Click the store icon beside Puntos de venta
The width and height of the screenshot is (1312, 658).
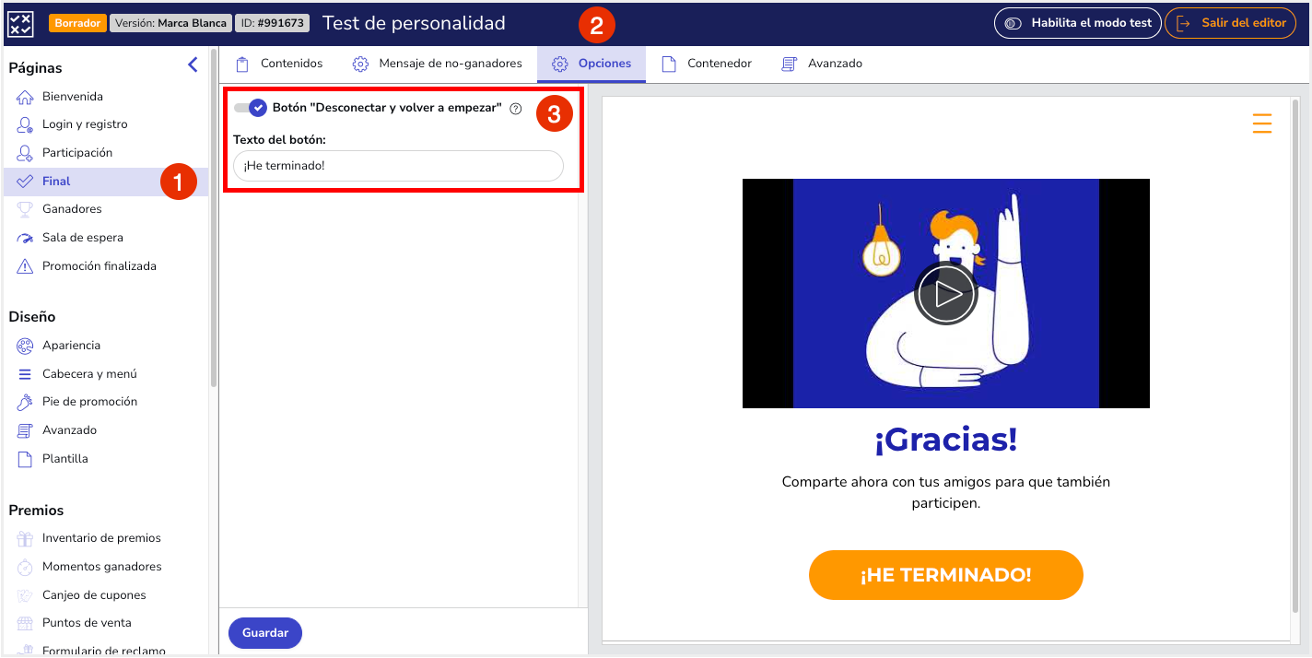[25, 623]
